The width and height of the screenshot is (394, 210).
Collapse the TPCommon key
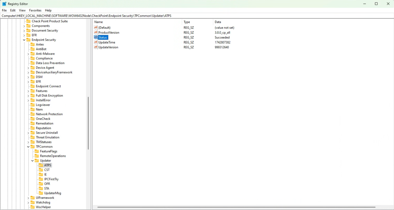pyautogui.click(x=28, y=147)
